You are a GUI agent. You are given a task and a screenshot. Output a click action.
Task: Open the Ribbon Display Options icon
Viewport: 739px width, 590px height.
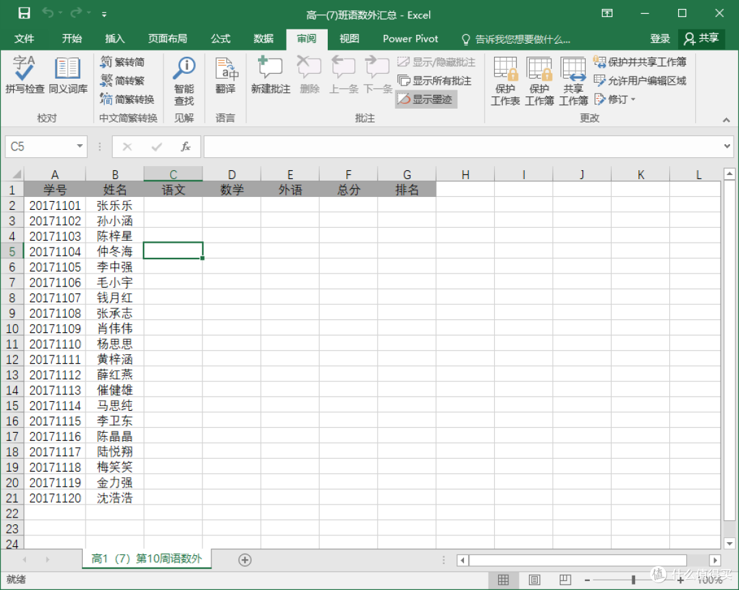pyautogui.click(x=607, y=13)
